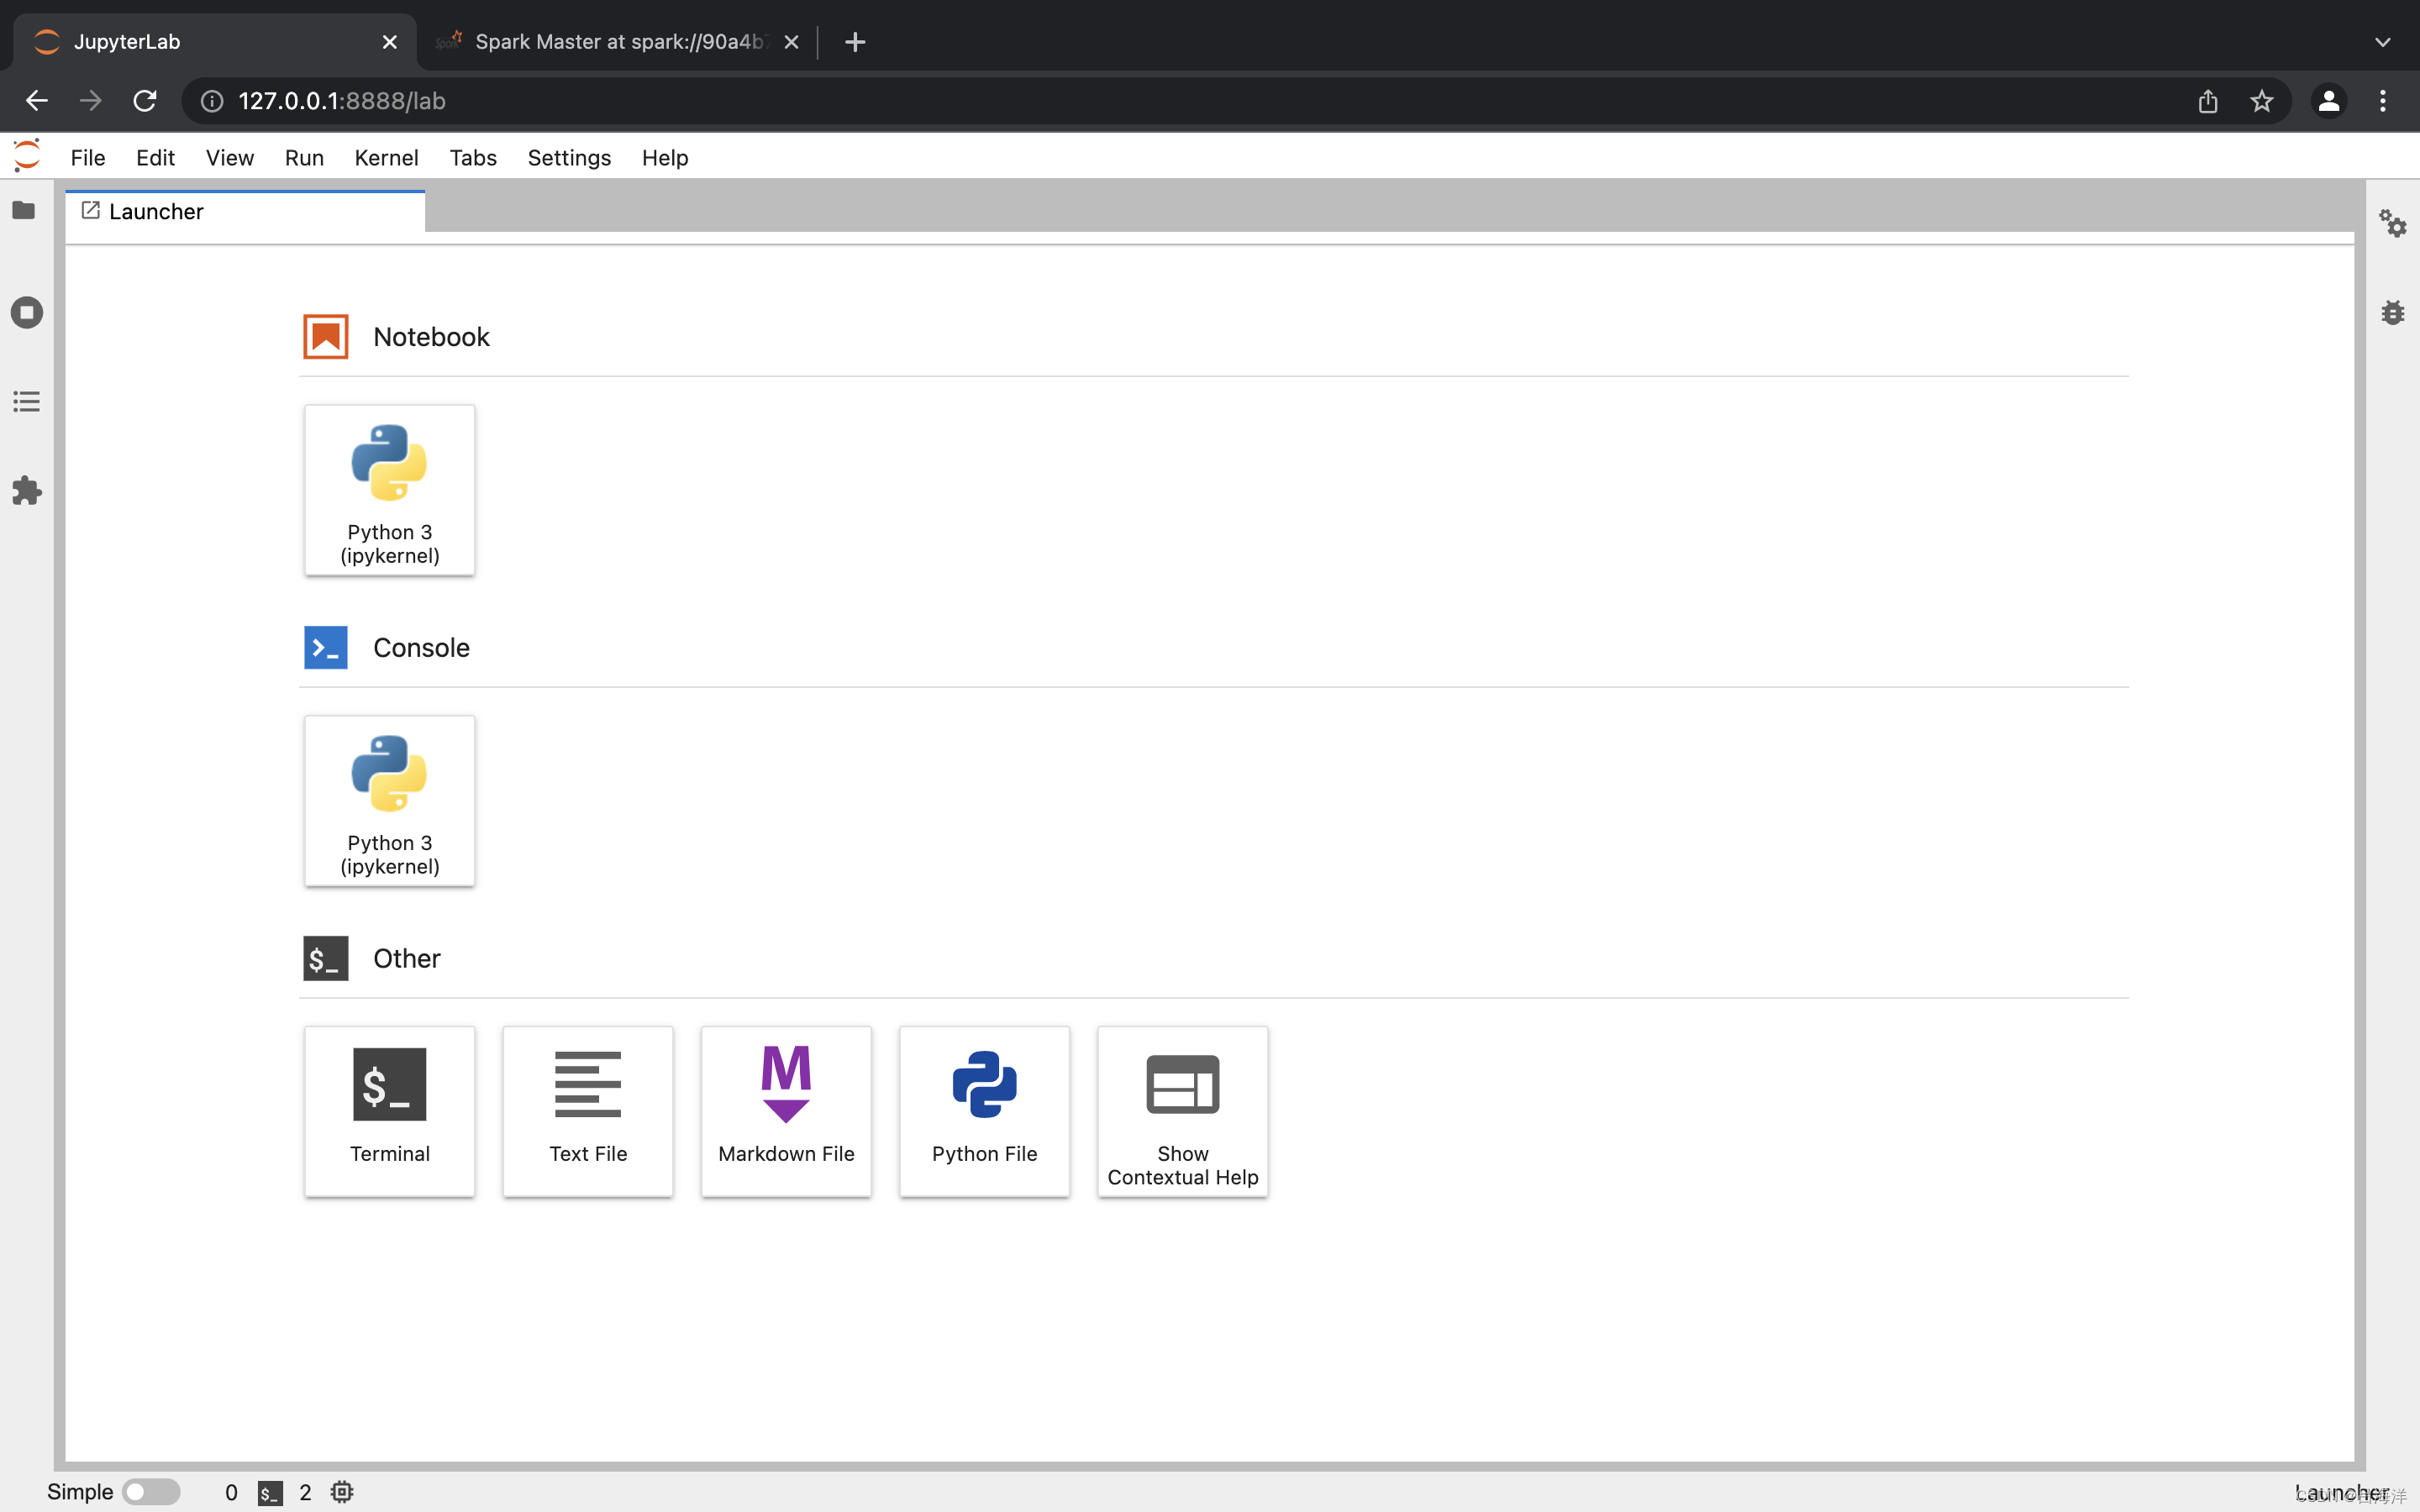2420x1512 pixels.
Task: Create a new Markdown File
Action: click(x=786, y=1111)
